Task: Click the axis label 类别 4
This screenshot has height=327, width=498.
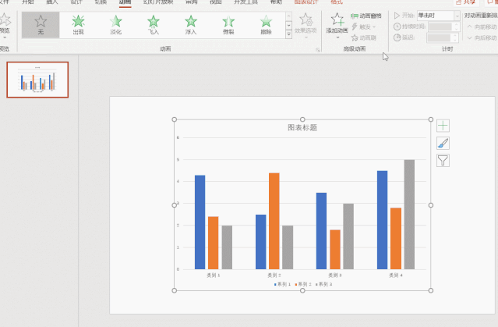Action: tap(396, 275)
